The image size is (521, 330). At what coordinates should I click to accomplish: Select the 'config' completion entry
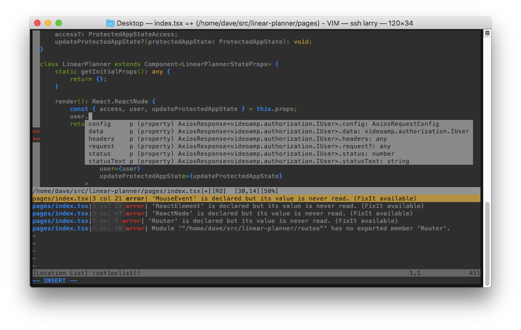click(x=279, y=124)
